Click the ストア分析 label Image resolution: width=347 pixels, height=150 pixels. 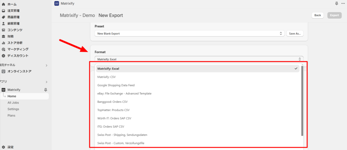[15, 43]
